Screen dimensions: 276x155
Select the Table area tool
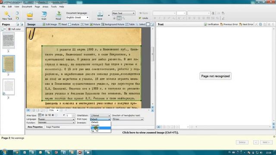pos(130,25)
